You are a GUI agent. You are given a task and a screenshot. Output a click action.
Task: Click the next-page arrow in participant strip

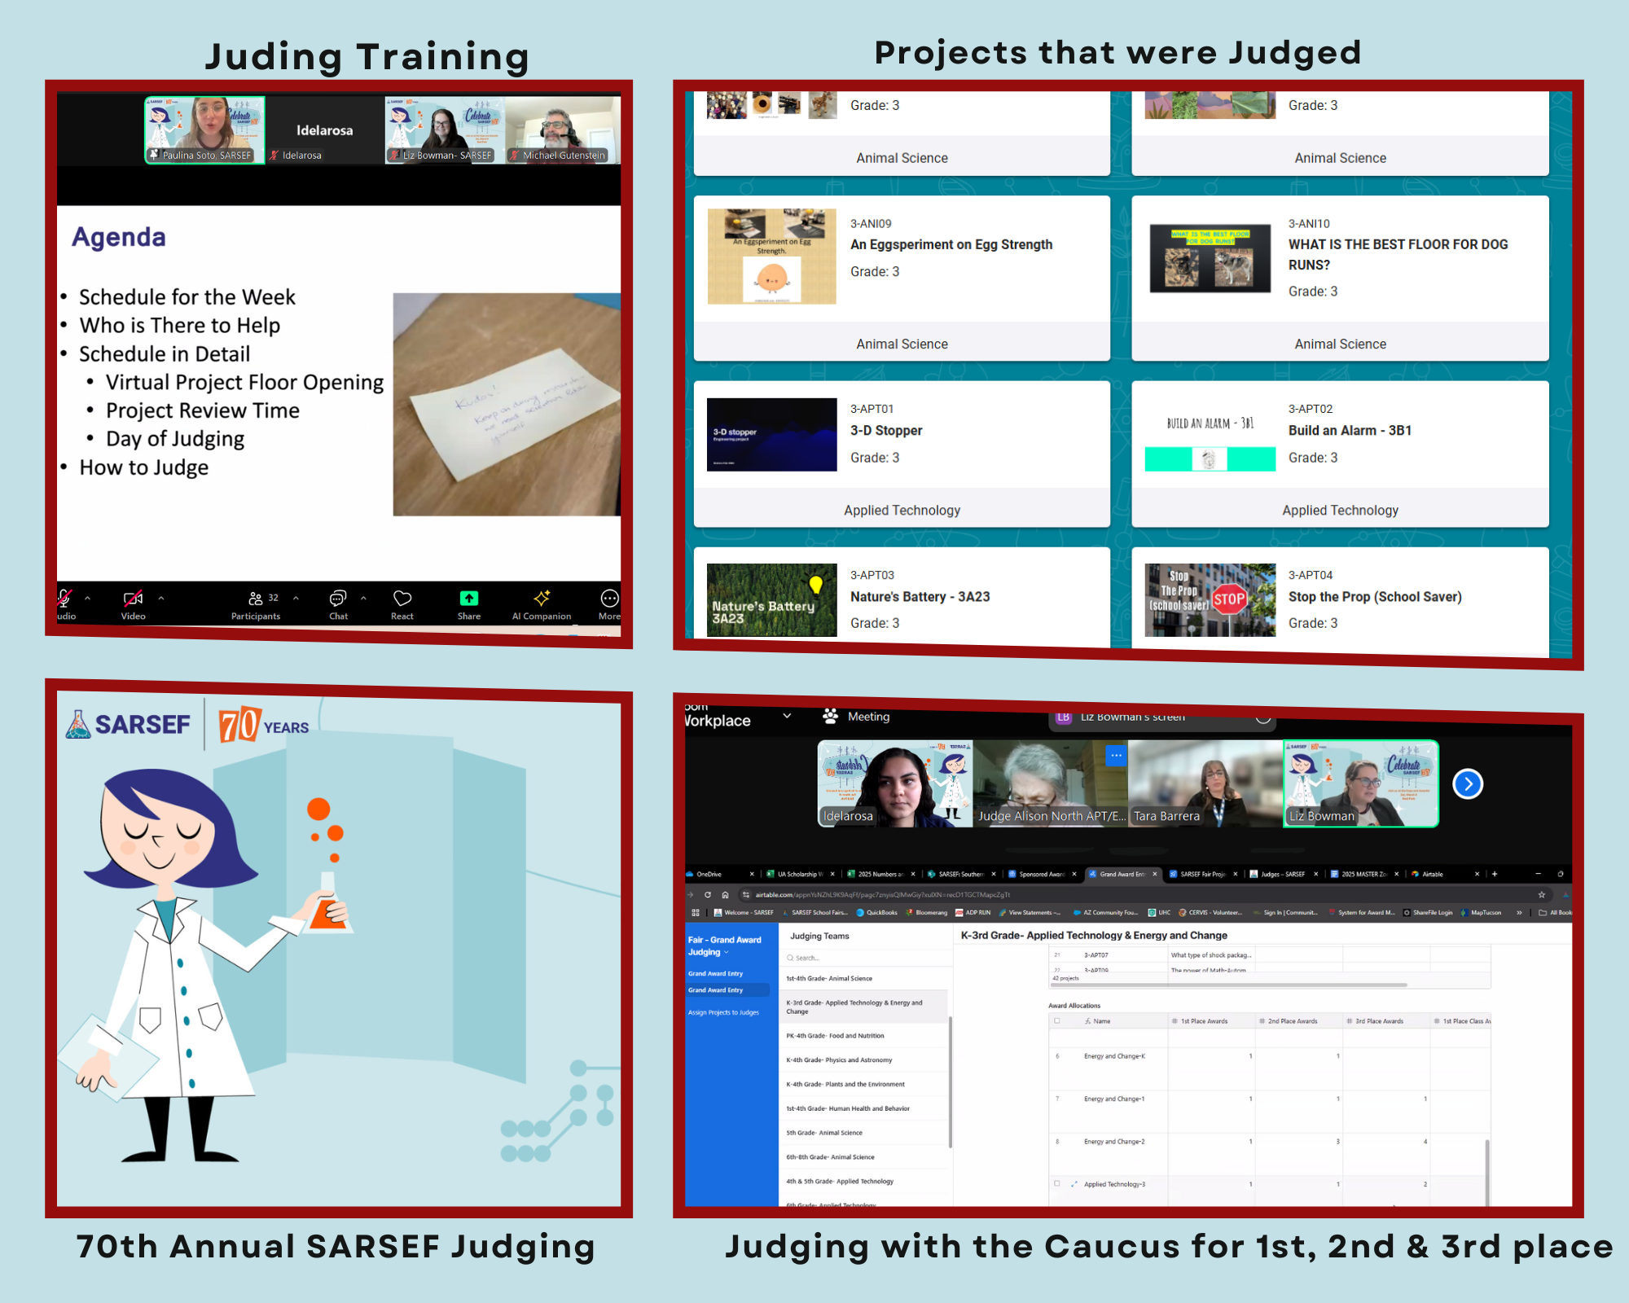pyautogui.click(x=1468, y=783)
